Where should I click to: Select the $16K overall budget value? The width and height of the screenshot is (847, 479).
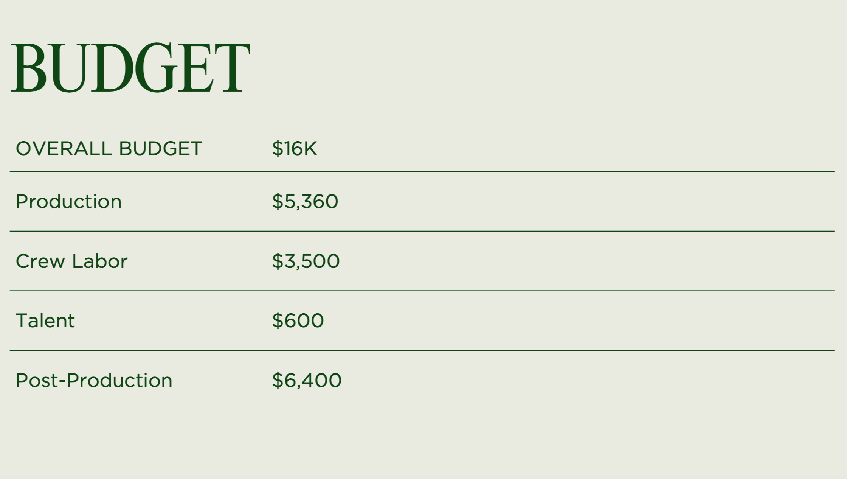point(294,148)
